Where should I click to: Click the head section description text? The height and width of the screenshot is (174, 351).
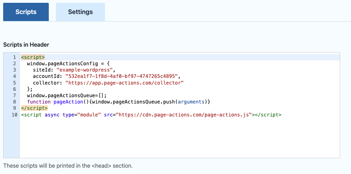click(68, 166)
